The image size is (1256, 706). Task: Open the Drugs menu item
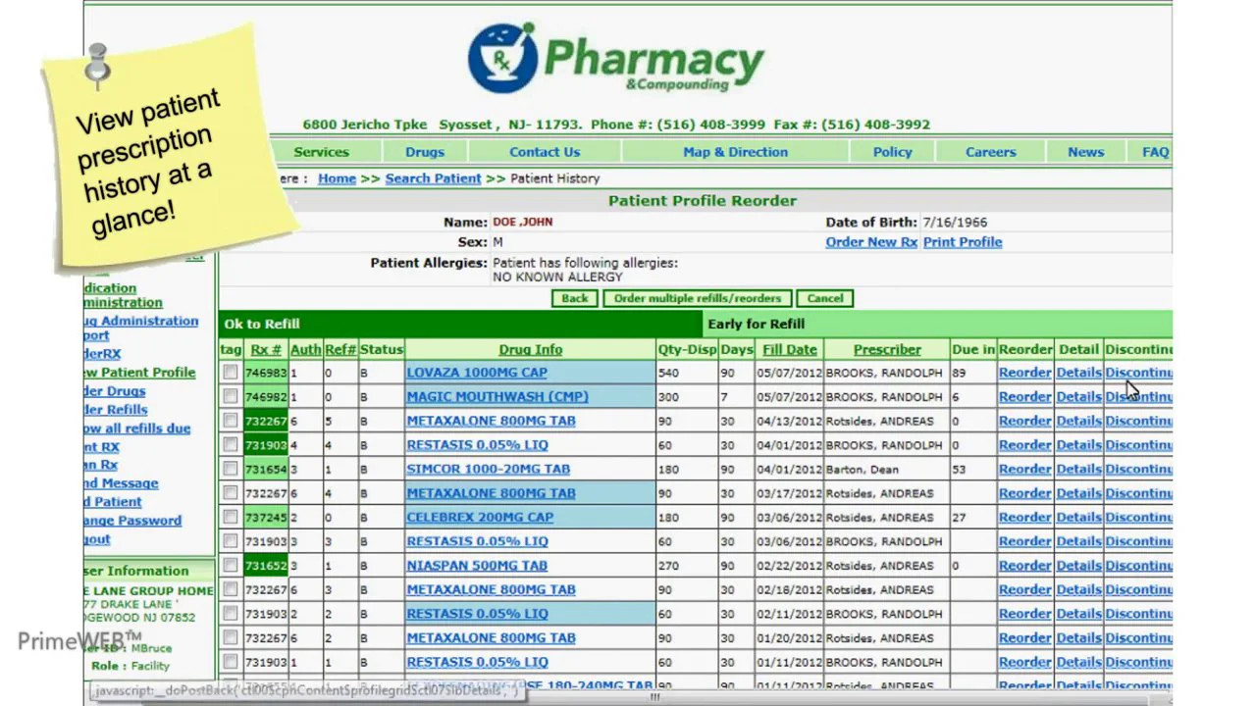(425, 152)
